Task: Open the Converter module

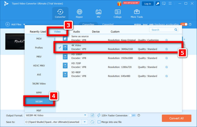Action: (60, 14)
